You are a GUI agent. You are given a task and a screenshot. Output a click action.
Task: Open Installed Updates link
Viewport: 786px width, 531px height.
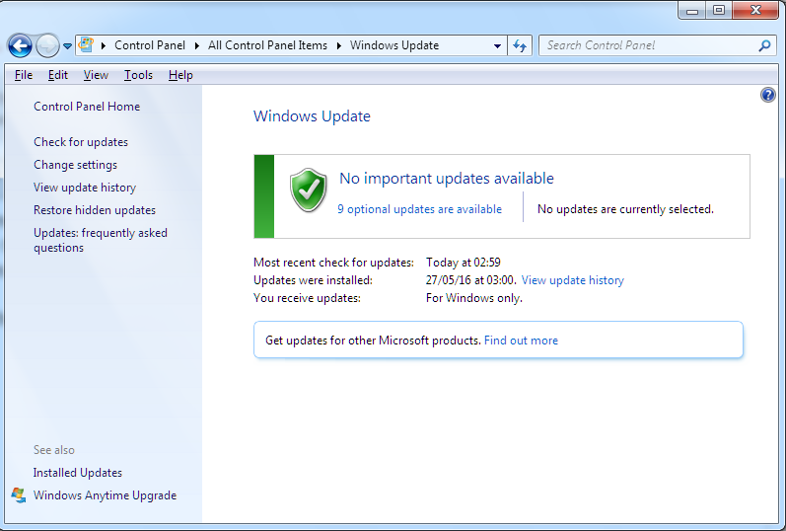tap(78, 473)
